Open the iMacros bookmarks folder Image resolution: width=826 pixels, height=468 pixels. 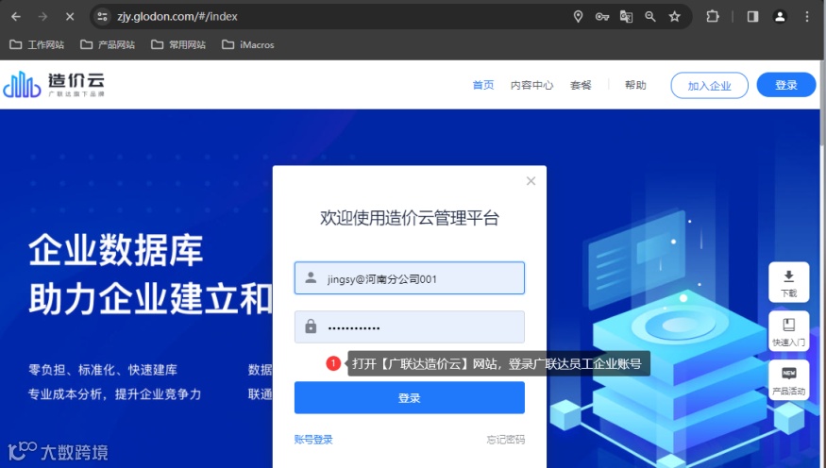click(248, 44)
